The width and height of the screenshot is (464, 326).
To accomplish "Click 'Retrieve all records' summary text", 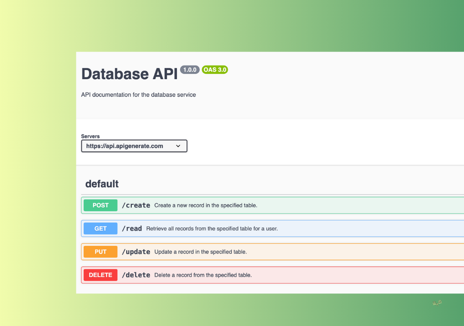I will click(x=212, y=229).
